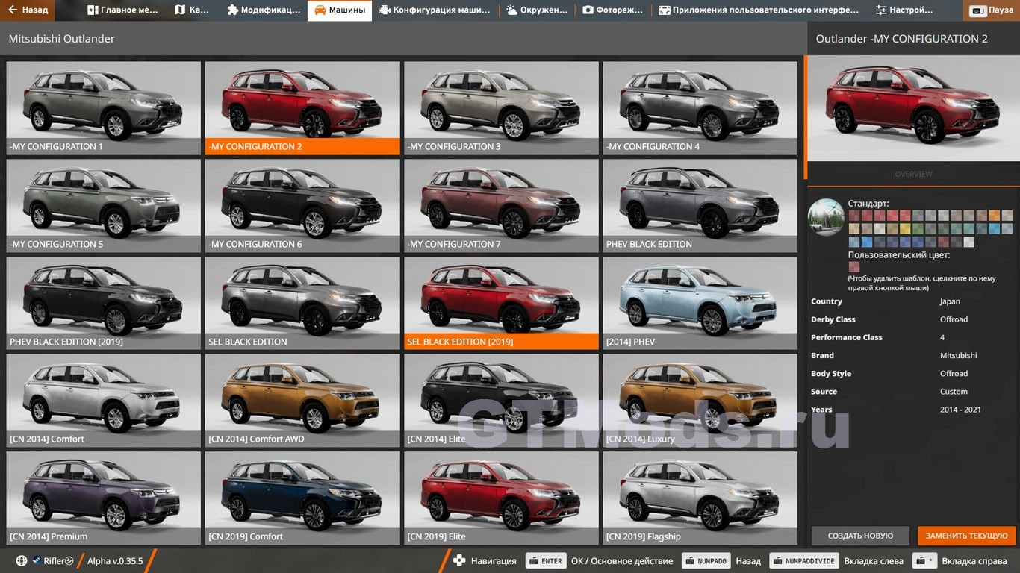
Task: Select the -MY CONFIGURATION 2 car in the grid
Action: (x=302, y=107)
